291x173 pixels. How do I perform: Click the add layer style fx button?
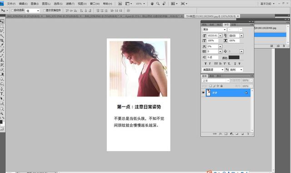tap(220, 134)
